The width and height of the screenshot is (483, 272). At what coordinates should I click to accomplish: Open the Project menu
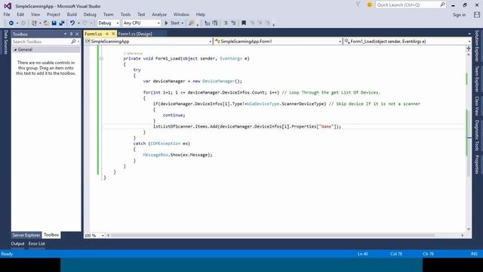tap(54, 14)
